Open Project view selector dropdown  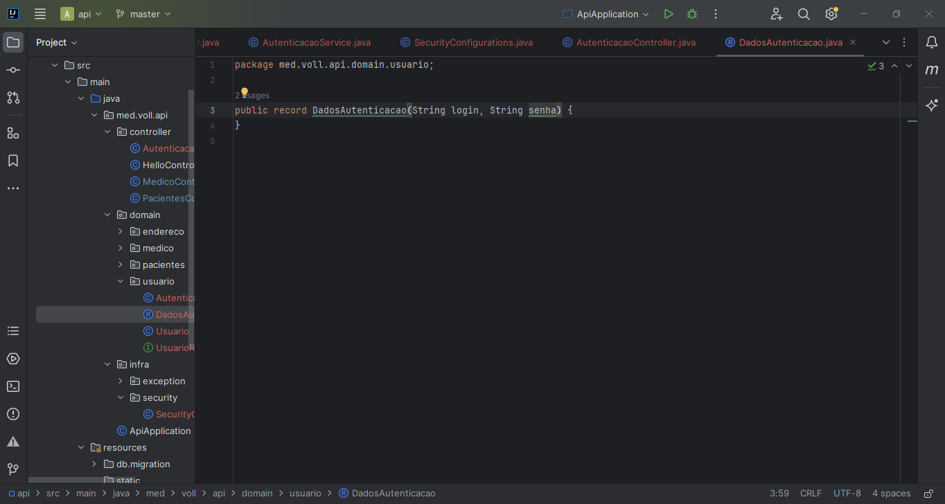(57, 42)
